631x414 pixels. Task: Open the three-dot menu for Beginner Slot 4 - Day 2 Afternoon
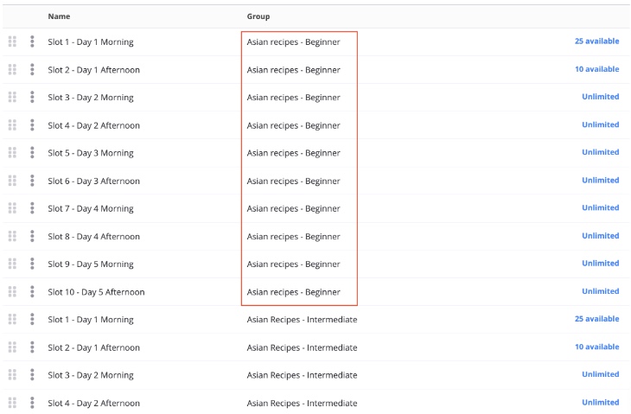click(x=32, y=124)
